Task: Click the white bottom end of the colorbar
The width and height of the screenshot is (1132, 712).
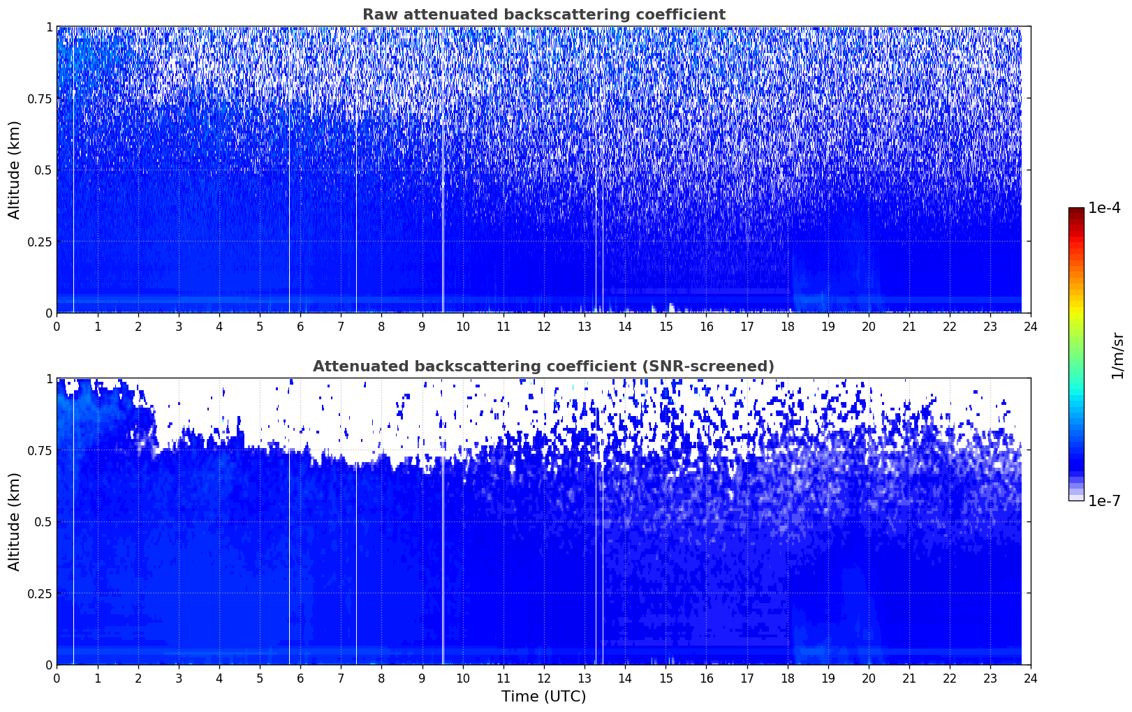Action: (x=1075, y=497)
